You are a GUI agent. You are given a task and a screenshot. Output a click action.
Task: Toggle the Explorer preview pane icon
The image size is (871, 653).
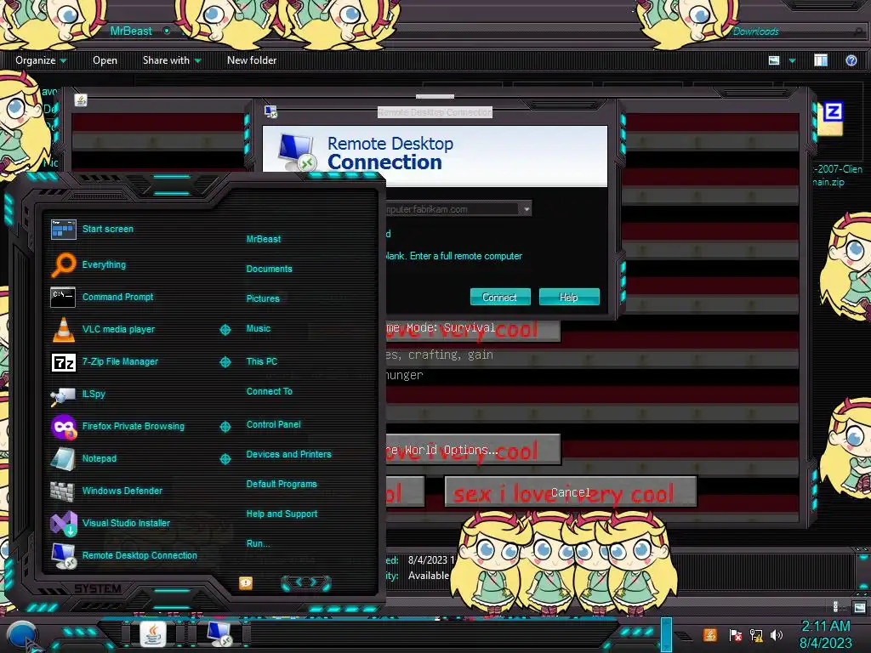[821, 60]
